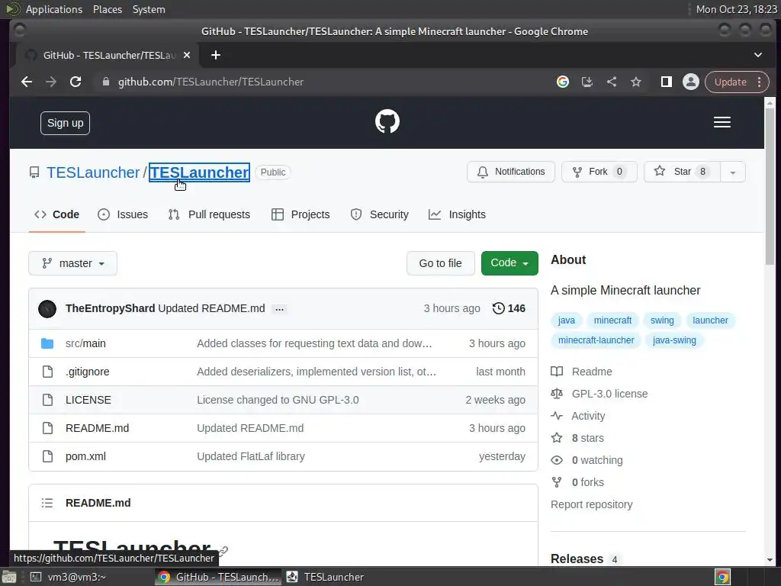Expand the green Code dropdown button
Image resolution: width=781 pixels, height=586 pixels.
point(509,263)
